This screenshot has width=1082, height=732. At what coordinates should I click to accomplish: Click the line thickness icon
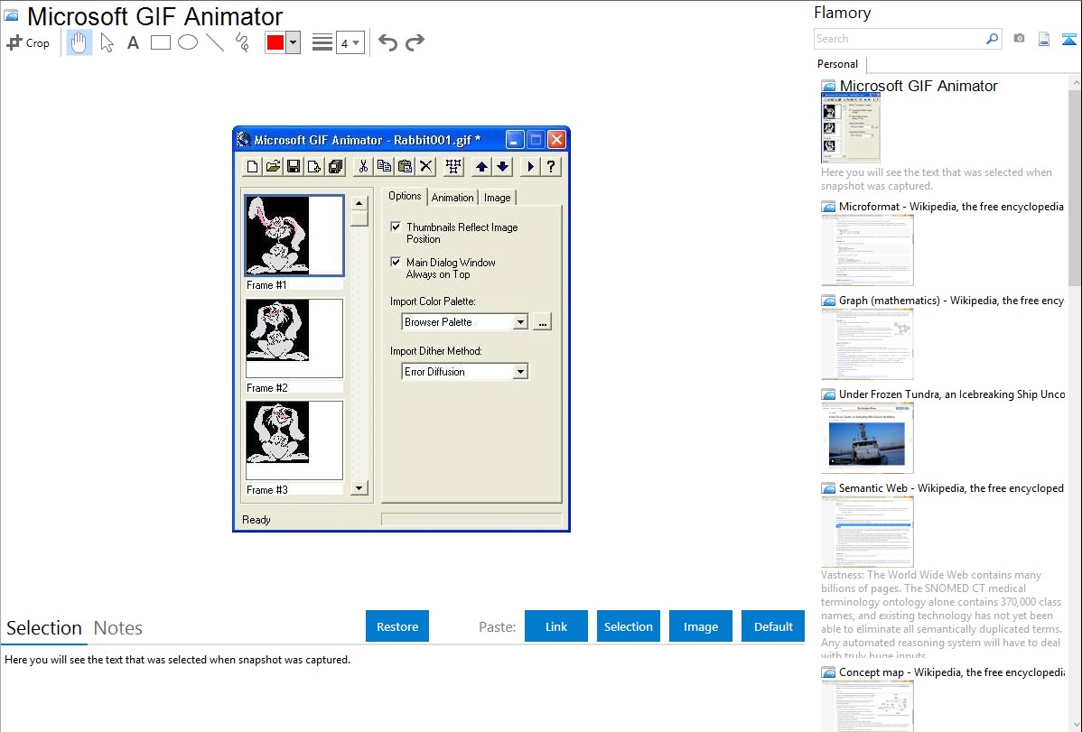pyautogui.click(x=322, y=42)
